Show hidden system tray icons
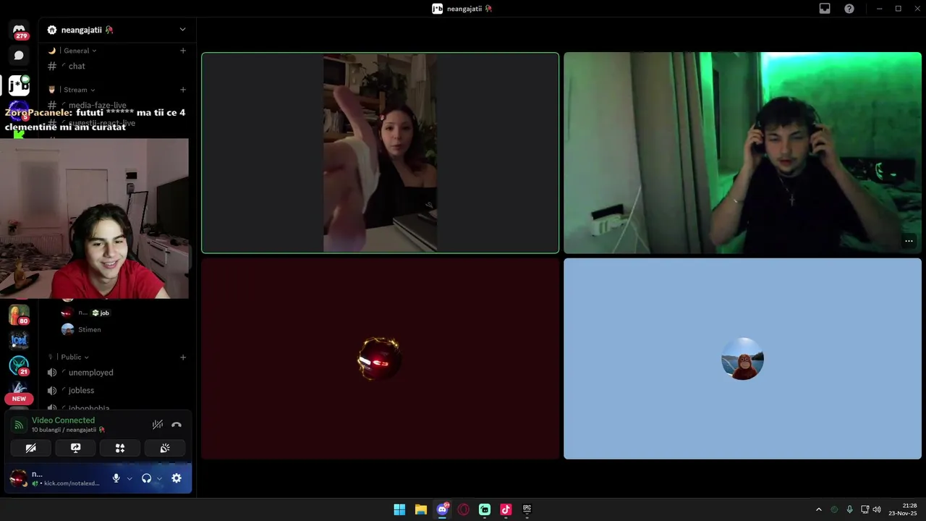926x521 pixels. 819,509
